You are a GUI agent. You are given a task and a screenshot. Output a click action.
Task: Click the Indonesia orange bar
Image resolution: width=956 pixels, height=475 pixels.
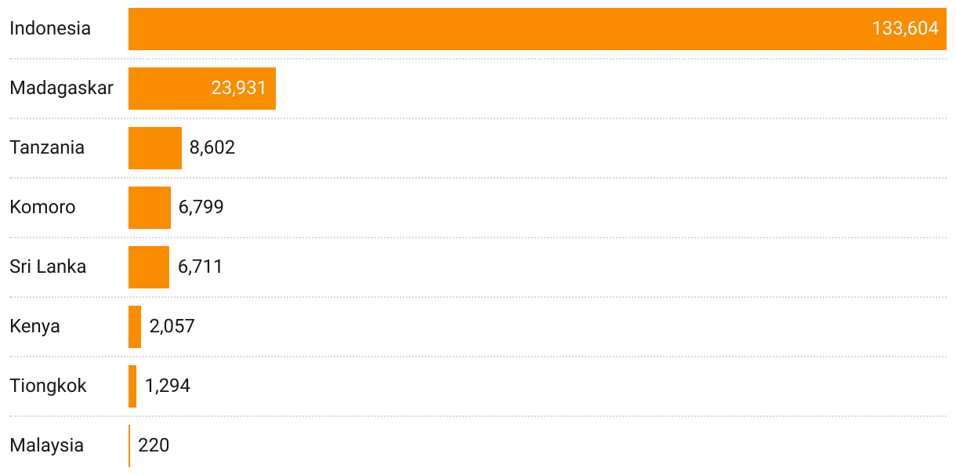[x=538, y=29]
